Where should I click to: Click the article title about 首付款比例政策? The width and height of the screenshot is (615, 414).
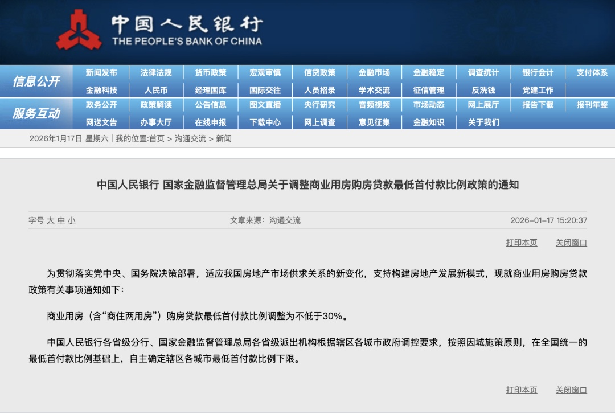point(307,183)
